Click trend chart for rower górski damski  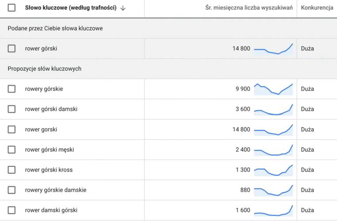(273, 109)
